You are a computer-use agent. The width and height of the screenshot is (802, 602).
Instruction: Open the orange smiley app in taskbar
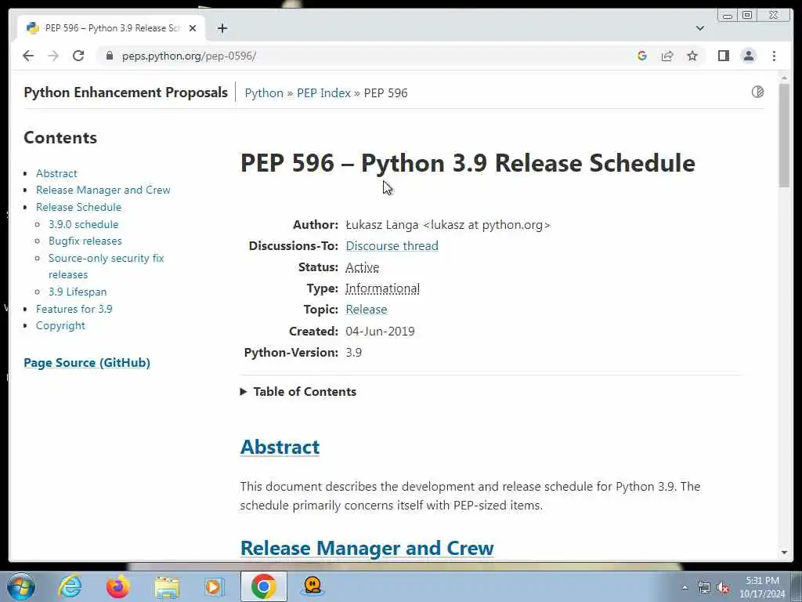pyautogui.click(x=312, y=586)
